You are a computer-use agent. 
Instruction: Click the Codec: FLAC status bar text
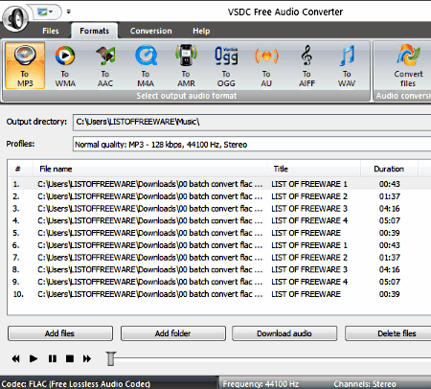click(x=76, y=384)
